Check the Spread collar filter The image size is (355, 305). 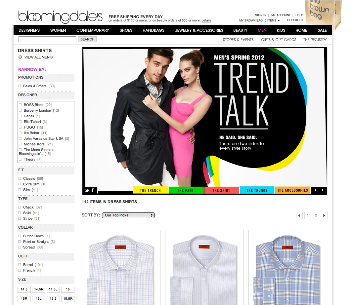coord(20,248)
